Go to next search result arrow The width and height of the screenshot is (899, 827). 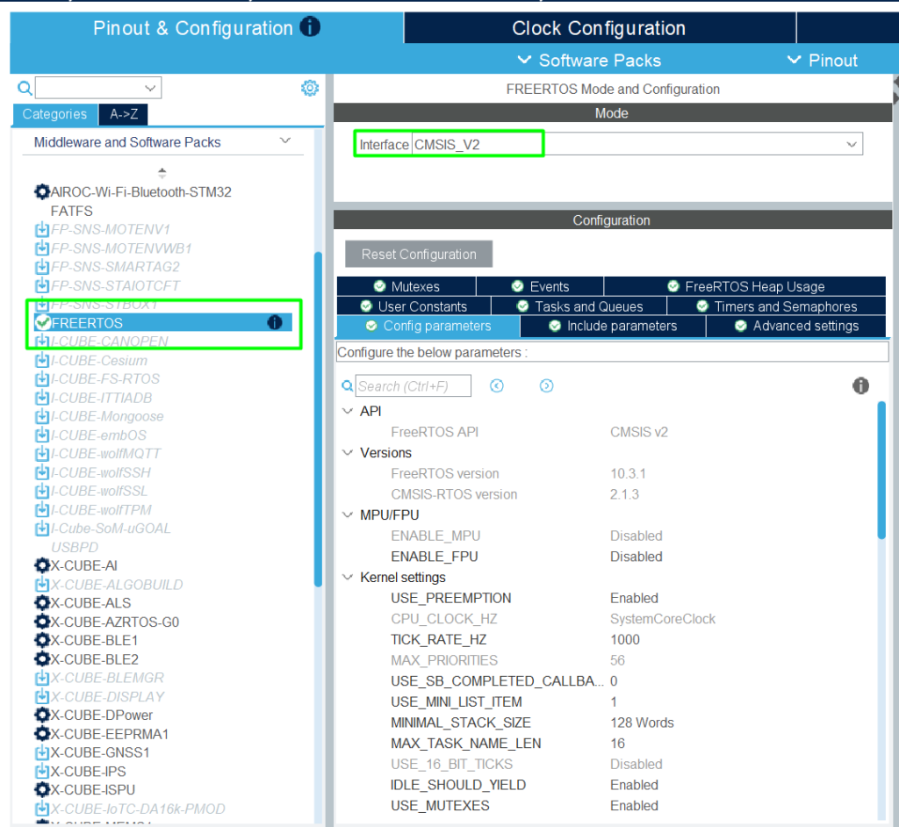point(546,386)
